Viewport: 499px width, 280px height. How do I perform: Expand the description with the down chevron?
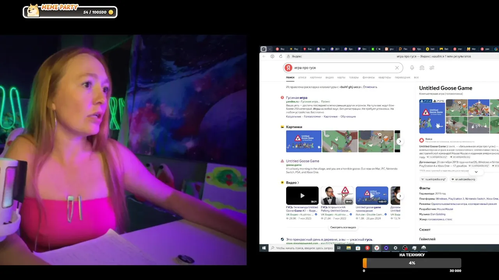476,171
